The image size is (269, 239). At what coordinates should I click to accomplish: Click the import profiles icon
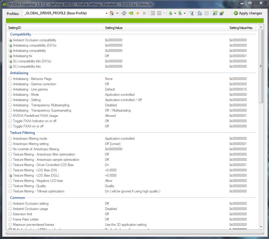[180, 13]
